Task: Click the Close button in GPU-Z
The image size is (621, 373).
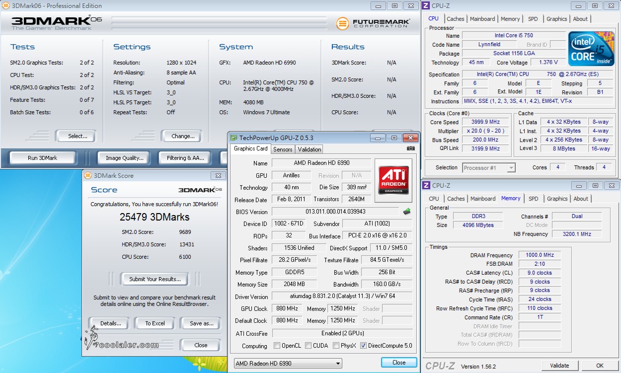Action: point(399,363)
